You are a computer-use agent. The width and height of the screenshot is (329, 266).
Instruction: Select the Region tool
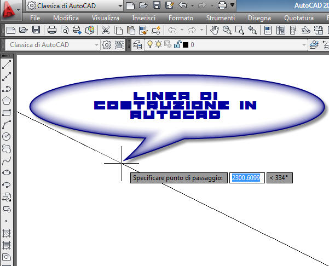point(7,257)
